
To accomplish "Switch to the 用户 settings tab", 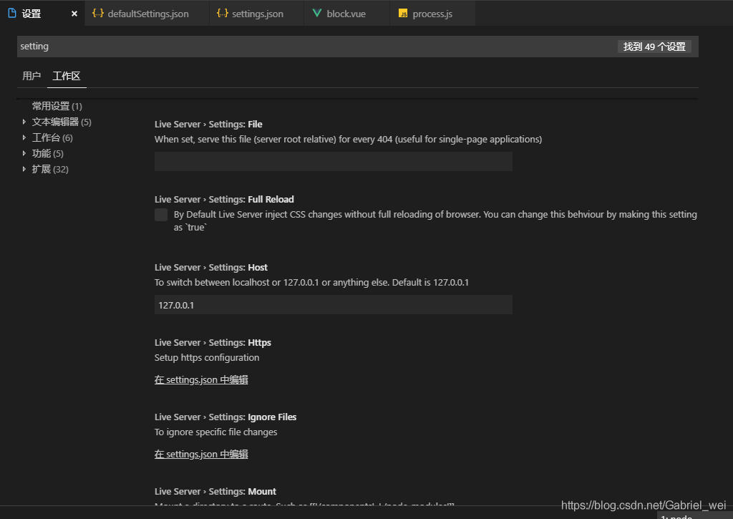I will [31, 76].
